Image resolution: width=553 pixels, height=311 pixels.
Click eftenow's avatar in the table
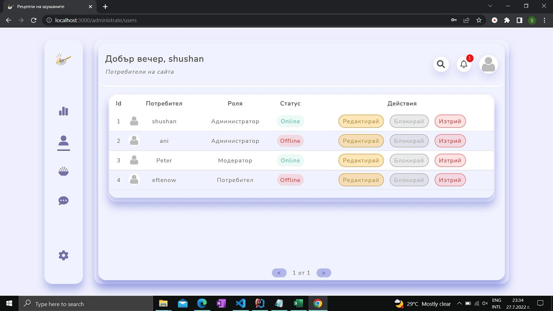pyautogui.click(x=134, y=180)
